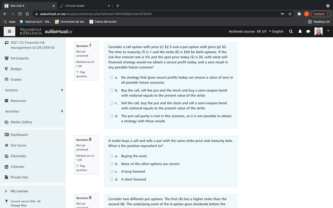Reload the page with refresh icon
The width and height of the screenshot is (333, 208).
pos(20,14)
